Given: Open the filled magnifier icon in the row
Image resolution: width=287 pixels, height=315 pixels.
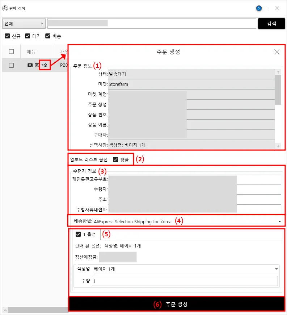Looking at the screenshot, I should 30,65.
